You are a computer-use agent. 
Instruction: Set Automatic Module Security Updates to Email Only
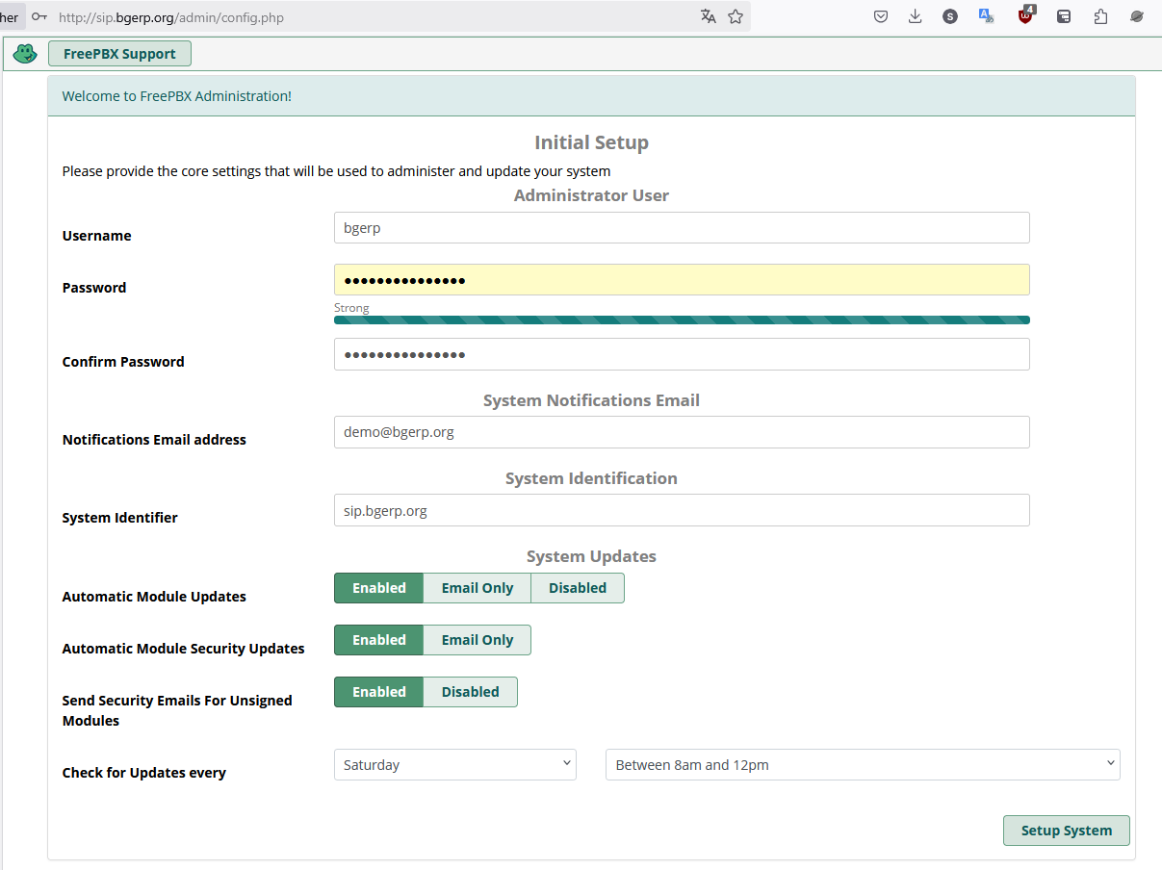pyautogui.click(x=478, y=640)
